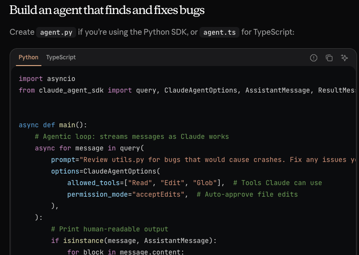Viewport: 359px width, 255px height.
Task: Copy the code block contents
Action: [x=329, y=58]
